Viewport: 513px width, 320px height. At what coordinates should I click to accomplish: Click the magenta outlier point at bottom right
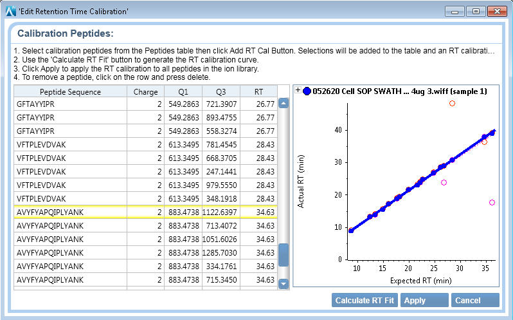(x=492, y=203)
